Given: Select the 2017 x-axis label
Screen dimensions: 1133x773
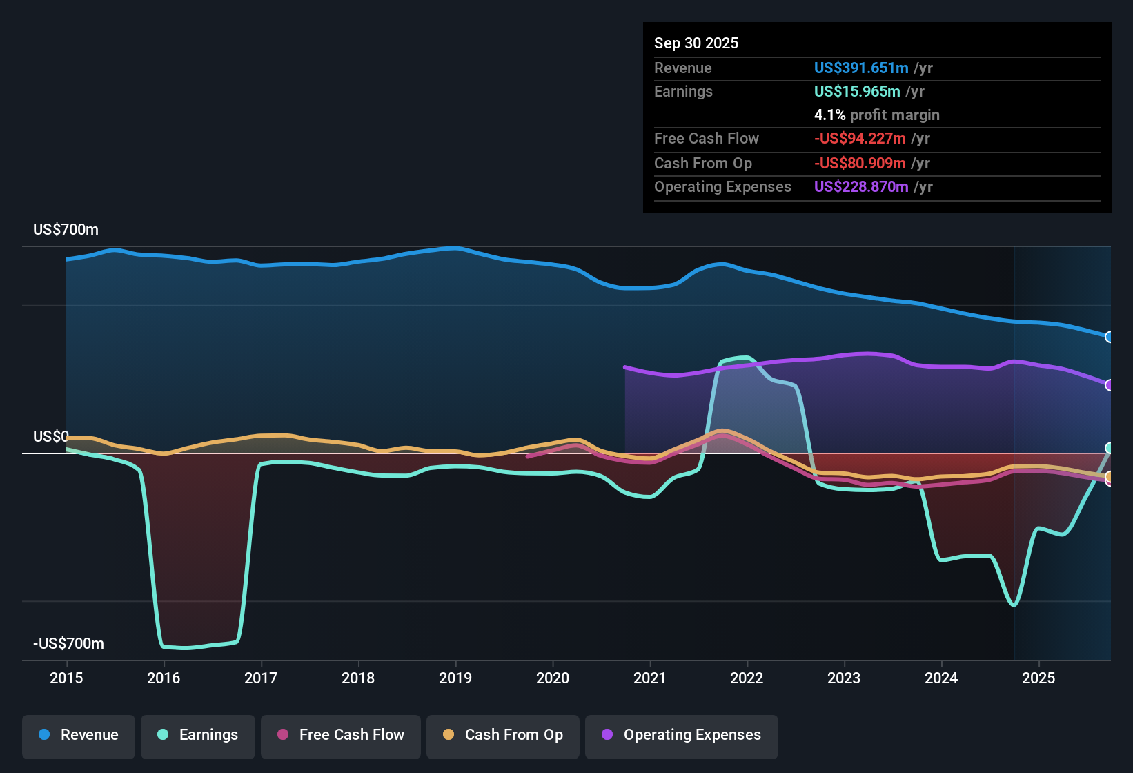Looking at the screenshot, I should pyautogui.click(x=261, y=678).
